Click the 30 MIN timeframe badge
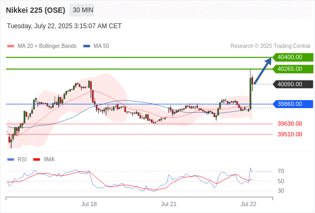The width and height of the screenshot is (315, 213). point(82,10)
